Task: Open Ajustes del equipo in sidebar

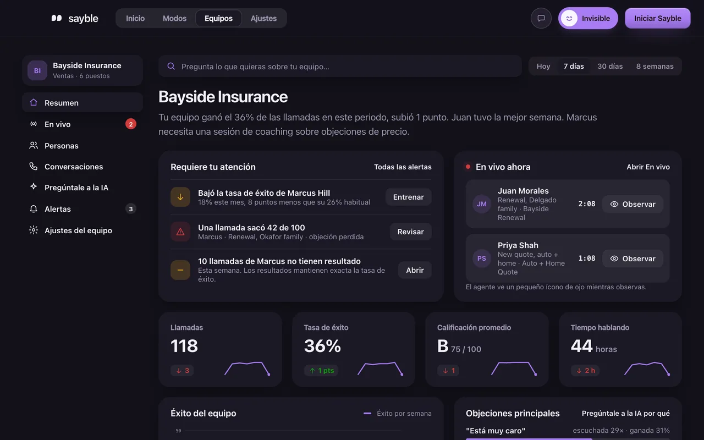Action: point(82,230)
